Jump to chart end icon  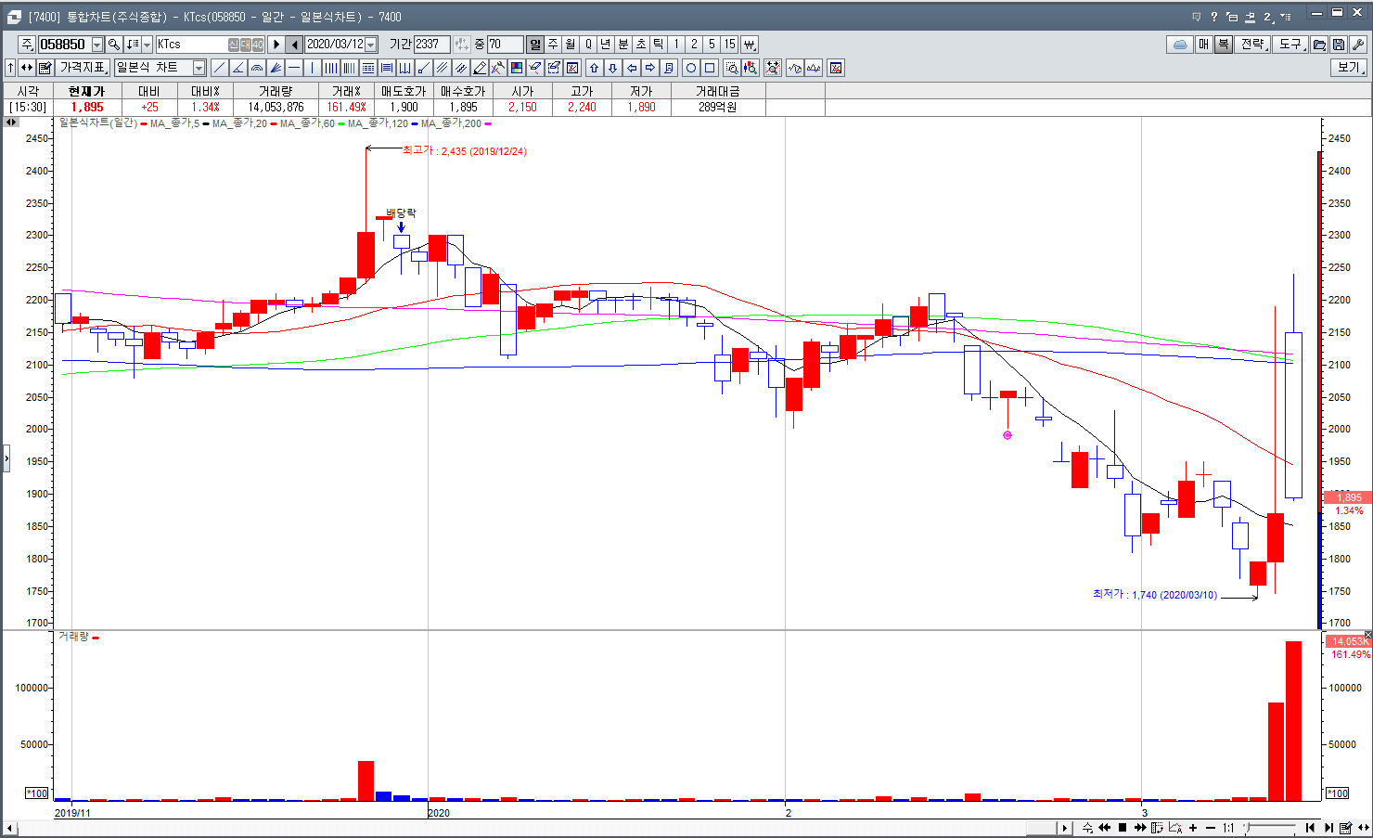(1328, 828)
